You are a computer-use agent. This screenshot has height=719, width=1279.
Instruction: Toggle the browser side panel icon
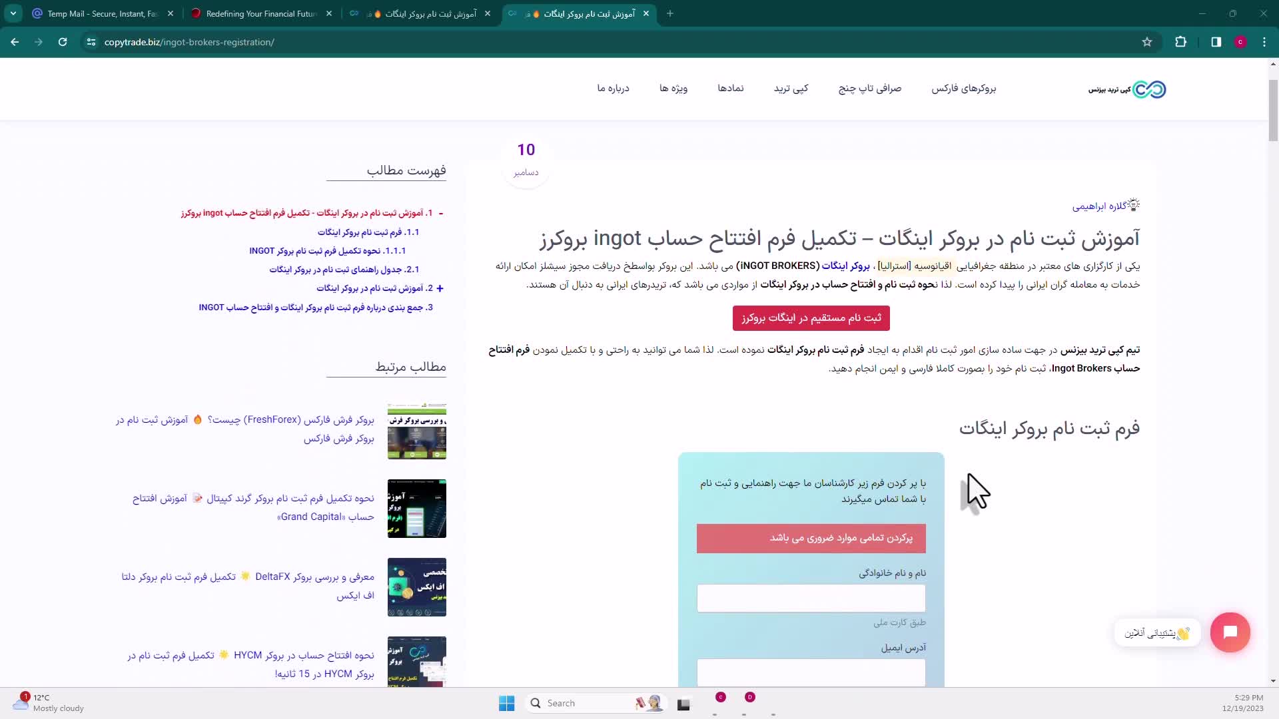(1216, 42)
